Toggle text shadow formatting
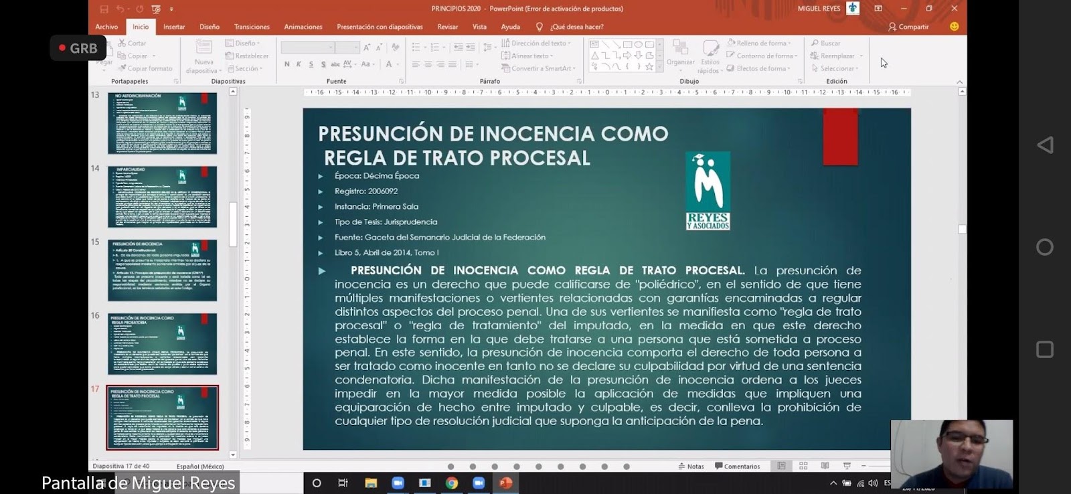 point(323,64)
